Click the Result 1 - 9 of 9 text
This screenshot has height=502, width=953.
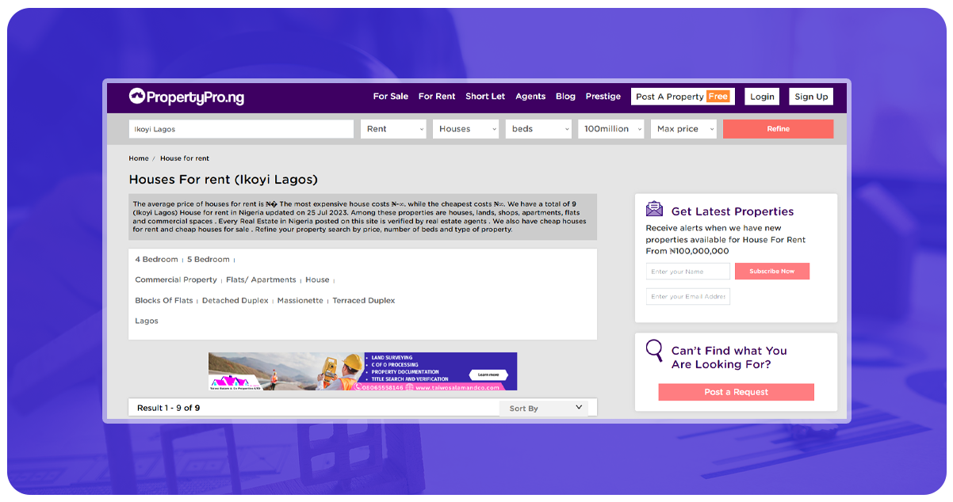(168, 409)
